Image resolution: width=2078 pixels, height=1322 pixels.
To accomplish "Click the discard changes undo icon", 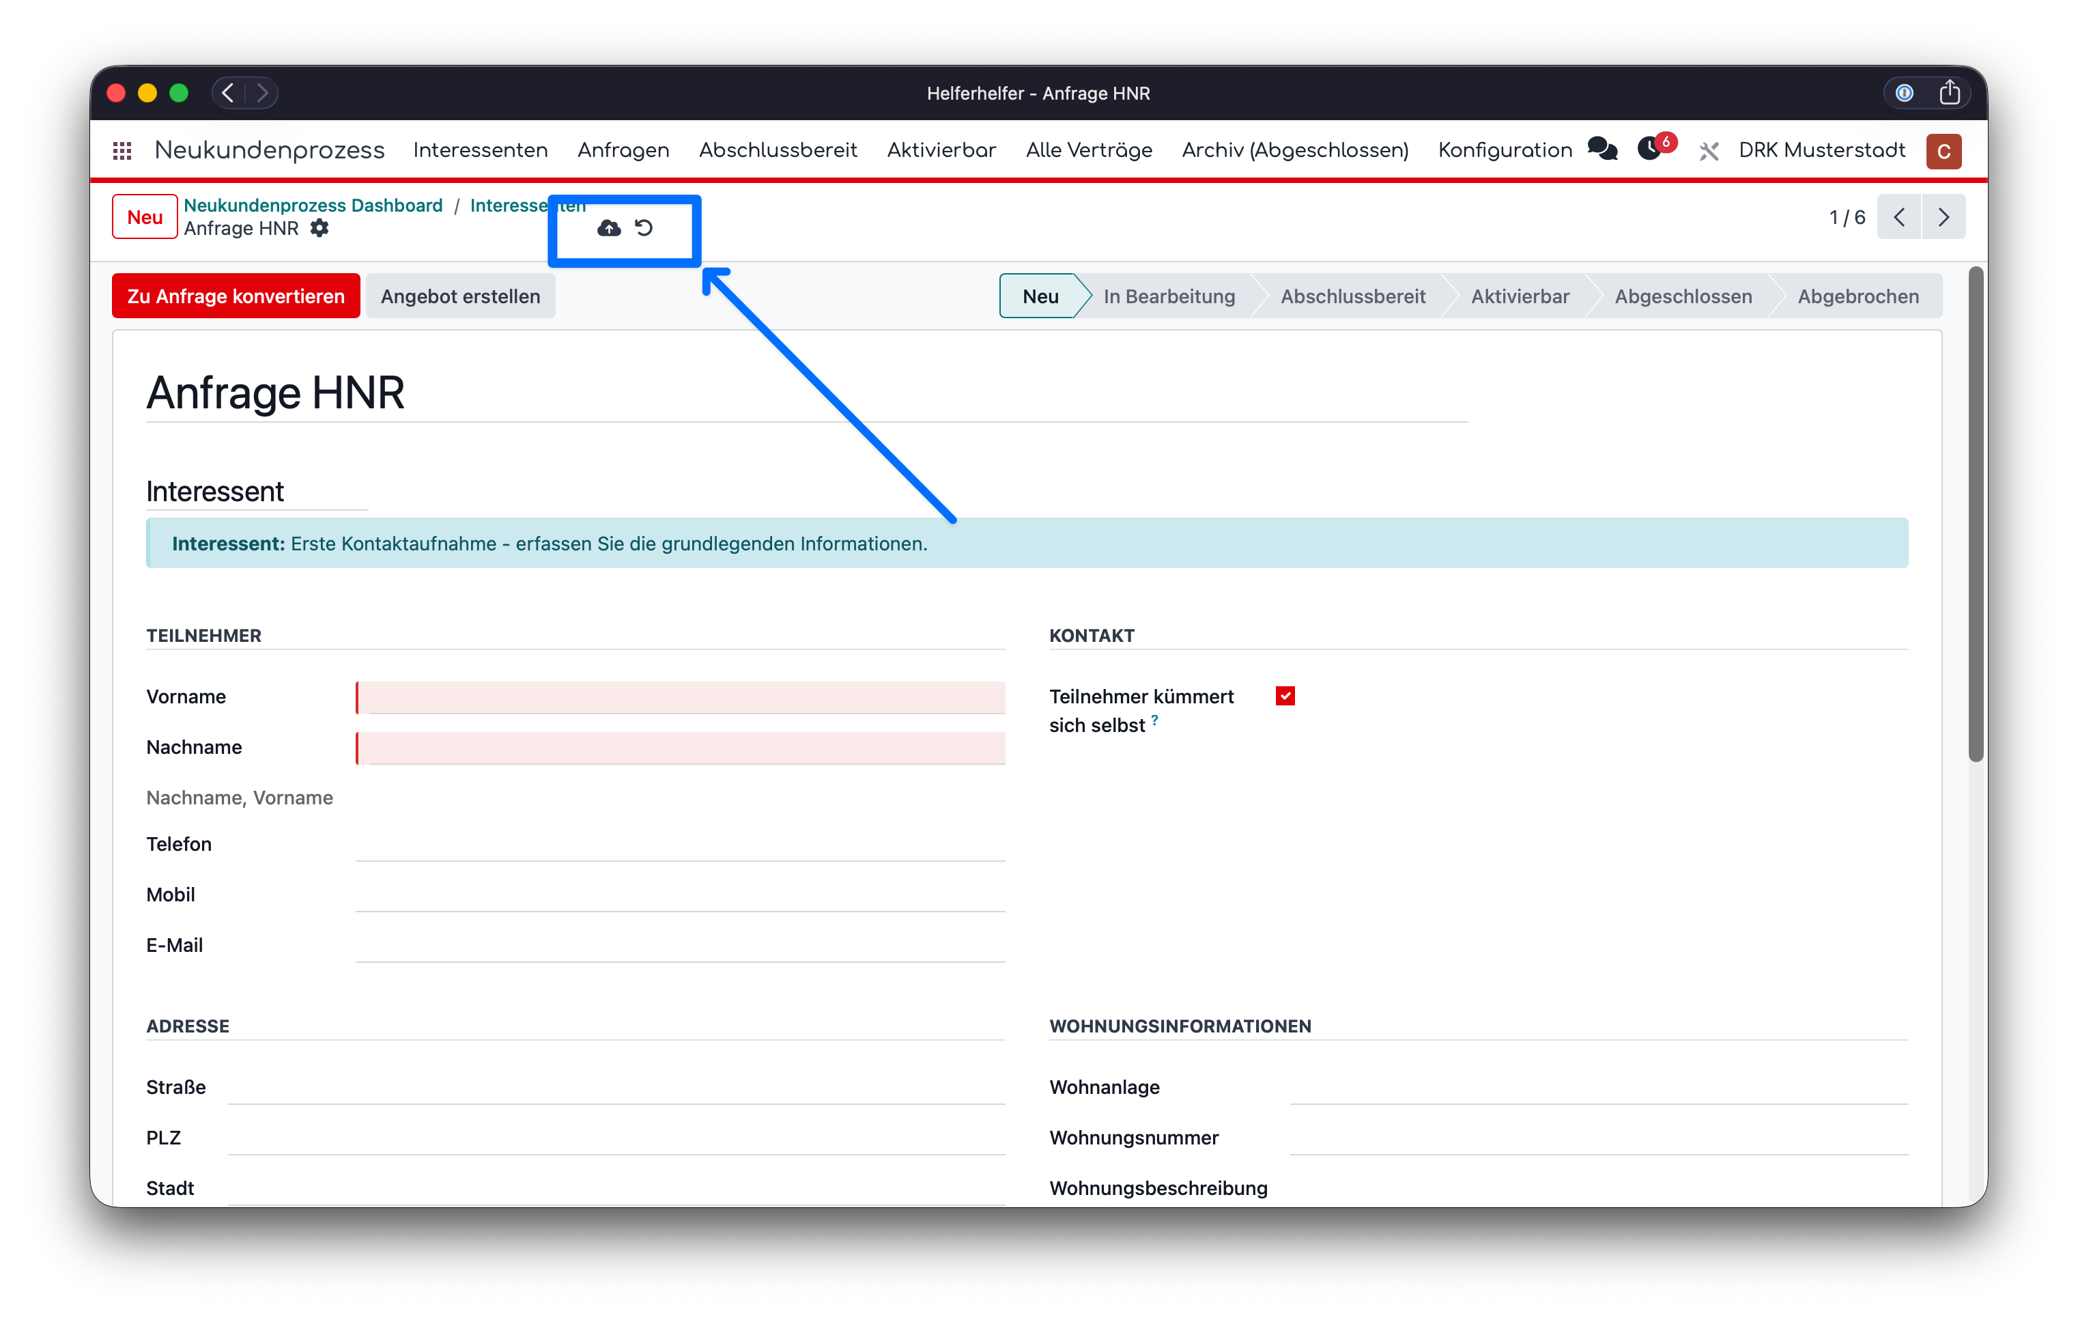I will tap(644, 228).
